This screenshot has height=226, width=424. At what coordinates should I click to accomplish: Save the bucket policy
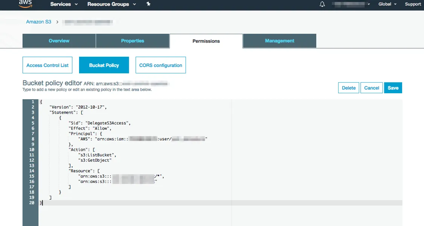(393, 88)
